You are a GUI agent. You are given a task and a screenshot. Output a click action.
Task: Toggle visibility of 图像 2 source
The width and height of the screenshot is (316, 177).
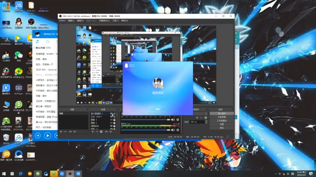pos(111,123)
